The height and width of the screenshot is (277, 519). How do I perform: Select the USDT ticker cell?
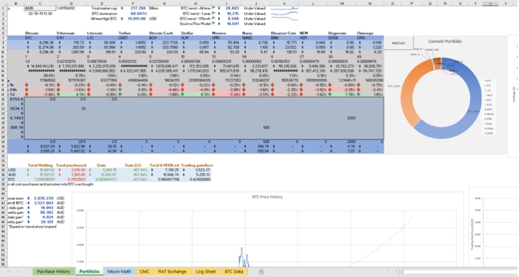134,38
